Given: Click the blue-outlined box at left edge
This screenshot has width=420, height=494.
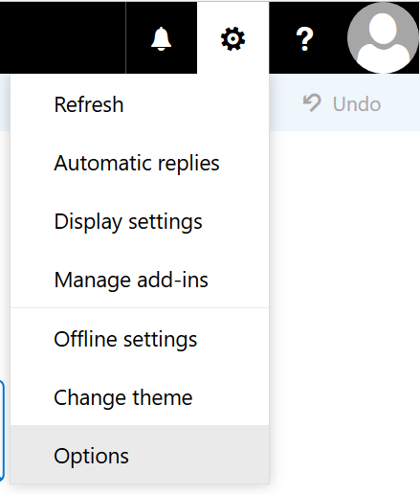Looking at the screenshot, I should coord(2,431).
